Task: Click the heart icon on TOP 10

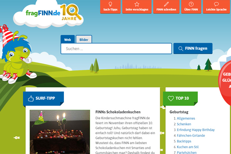Action: pyautogui.click(x=171, y=99)
